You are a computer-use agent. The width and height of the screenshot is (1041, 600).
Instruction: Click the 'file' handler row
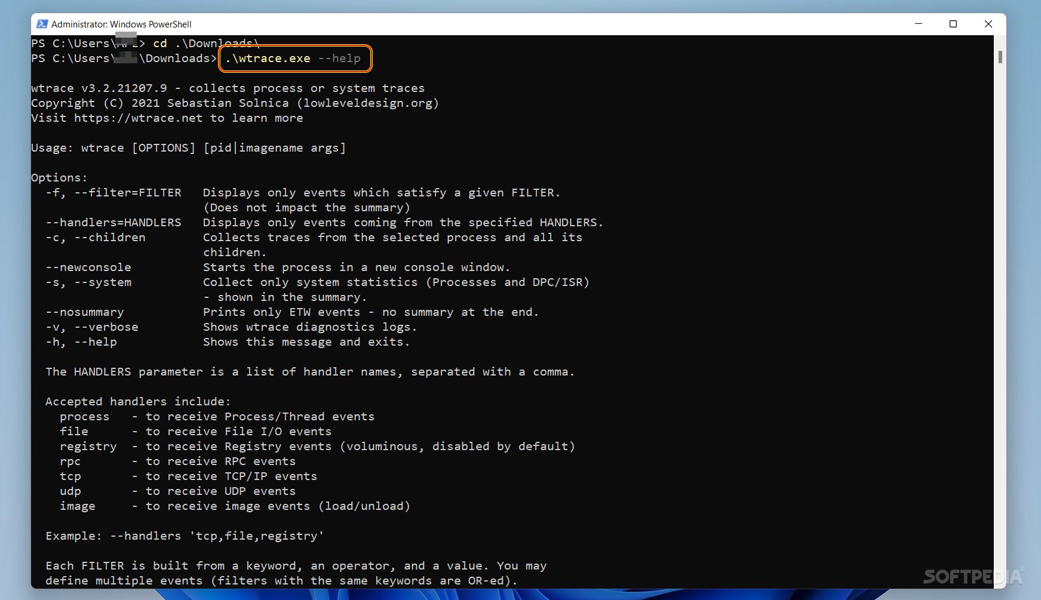point(195,432)
